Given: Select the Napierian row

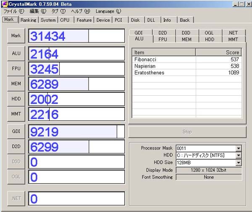Looking at the screenshot, I should pyautogui.click(x=187, y=66).
